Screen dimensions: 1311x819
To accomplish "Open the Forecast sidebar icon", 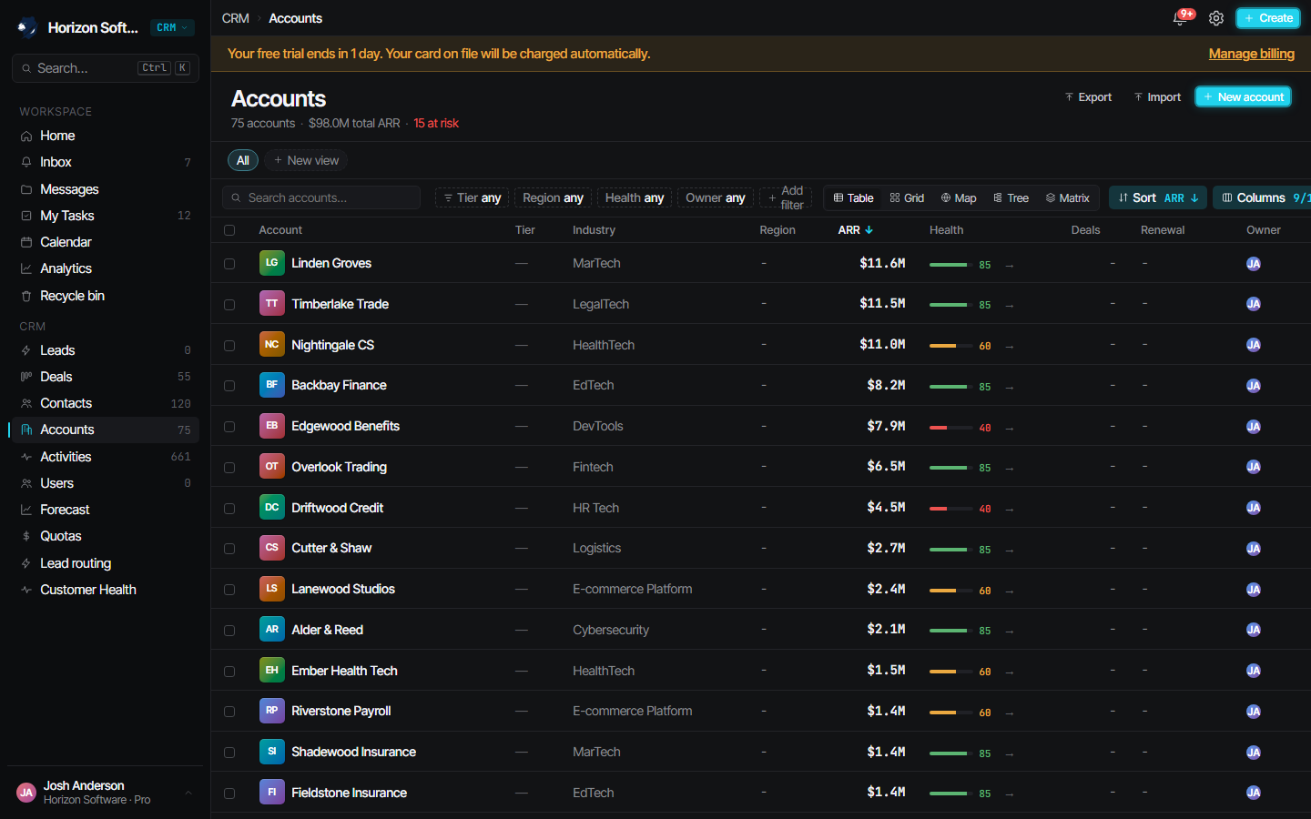I will pos(26,510).
